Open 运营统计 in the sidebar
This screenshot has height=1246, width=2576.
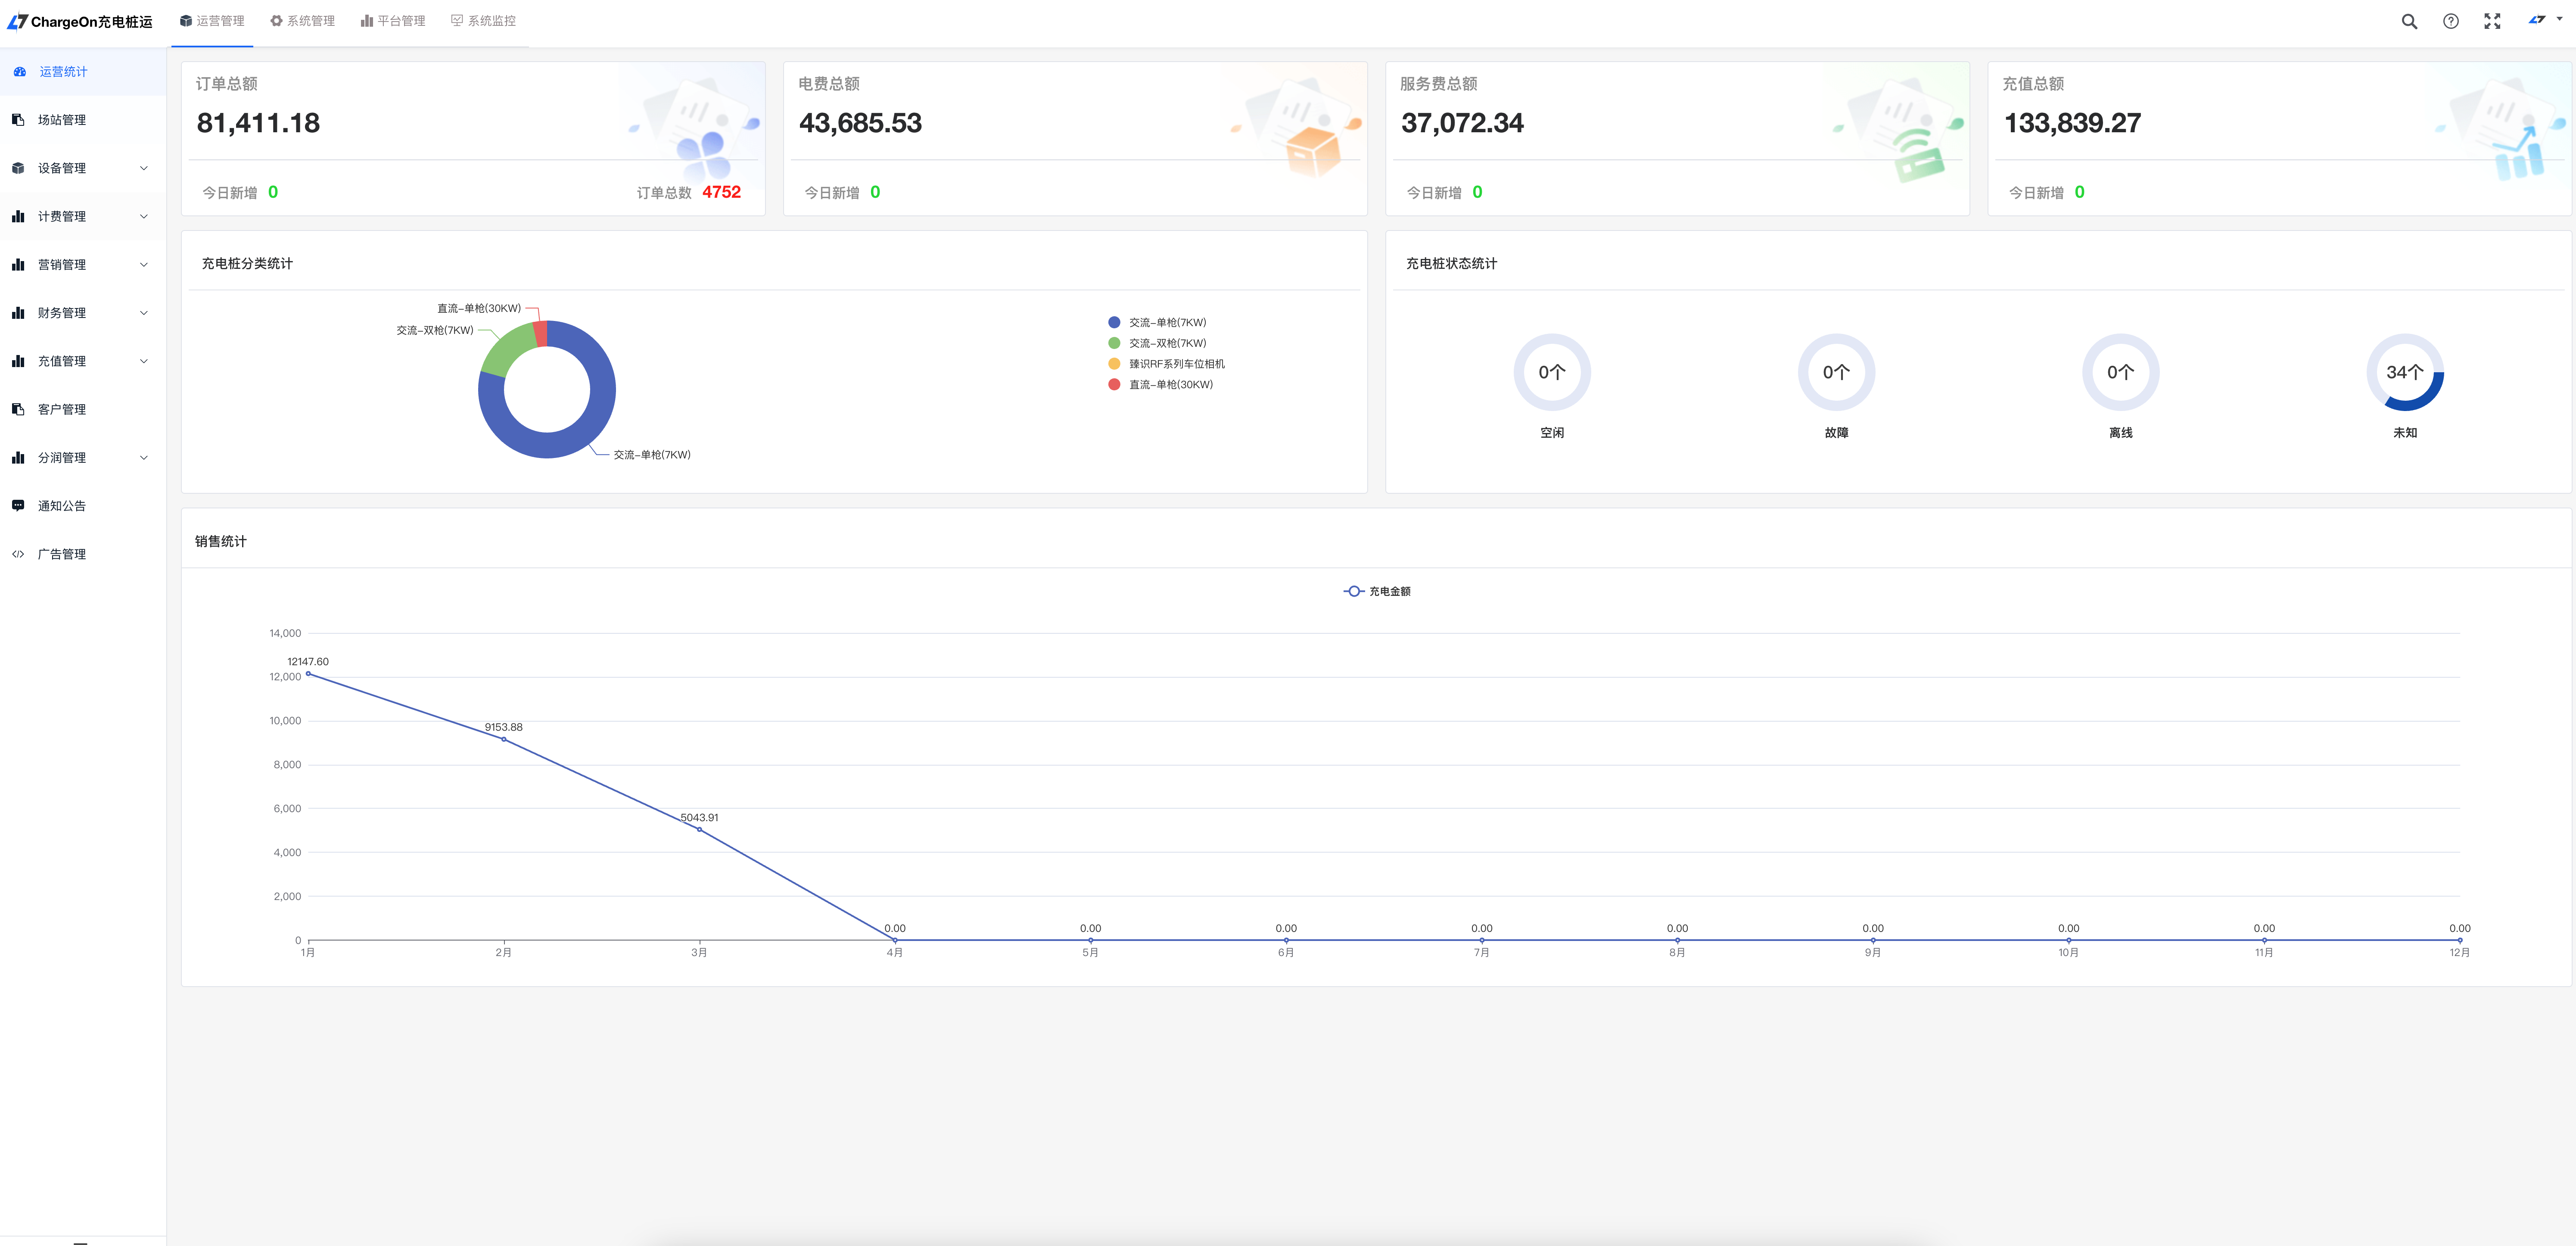[x=63, y=72]
